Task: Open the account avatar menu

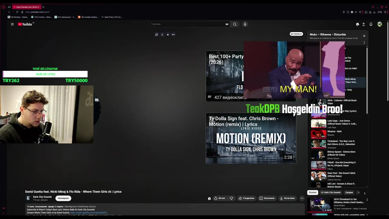Action: click(x=380, y=24)
